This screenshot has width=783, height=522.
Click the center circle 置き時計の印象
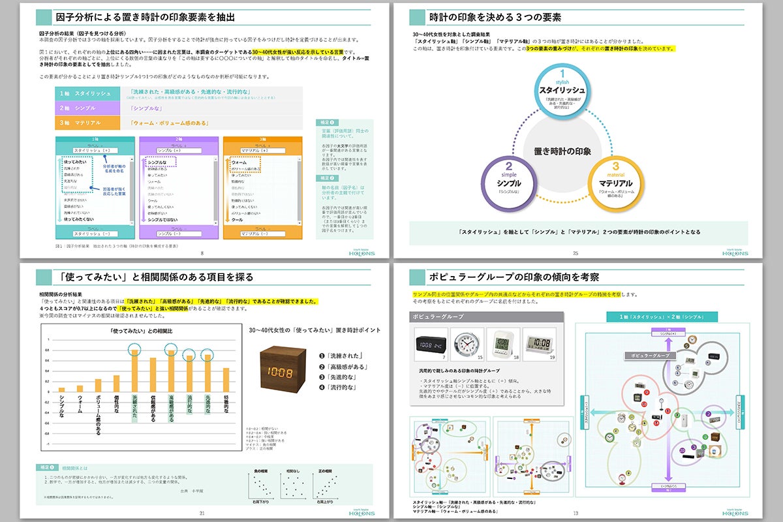(562, 151)
